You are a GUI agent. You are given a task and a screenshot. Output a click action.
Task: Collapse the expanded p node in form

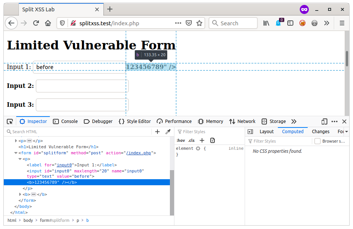(x=20, y=159)
